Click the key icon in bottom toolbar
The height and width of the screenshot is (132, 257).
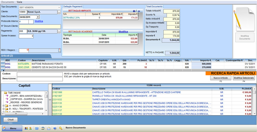tap(61, 128)
